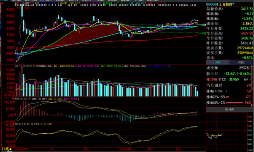The width and height of the screenshot is (254, 152).
Task: Click the red circle icon next to star
Action: 18,3
